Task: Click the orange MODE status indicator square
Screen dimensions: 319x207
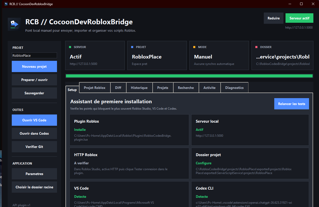Action: pyautogui.click(x=194, y=47)
